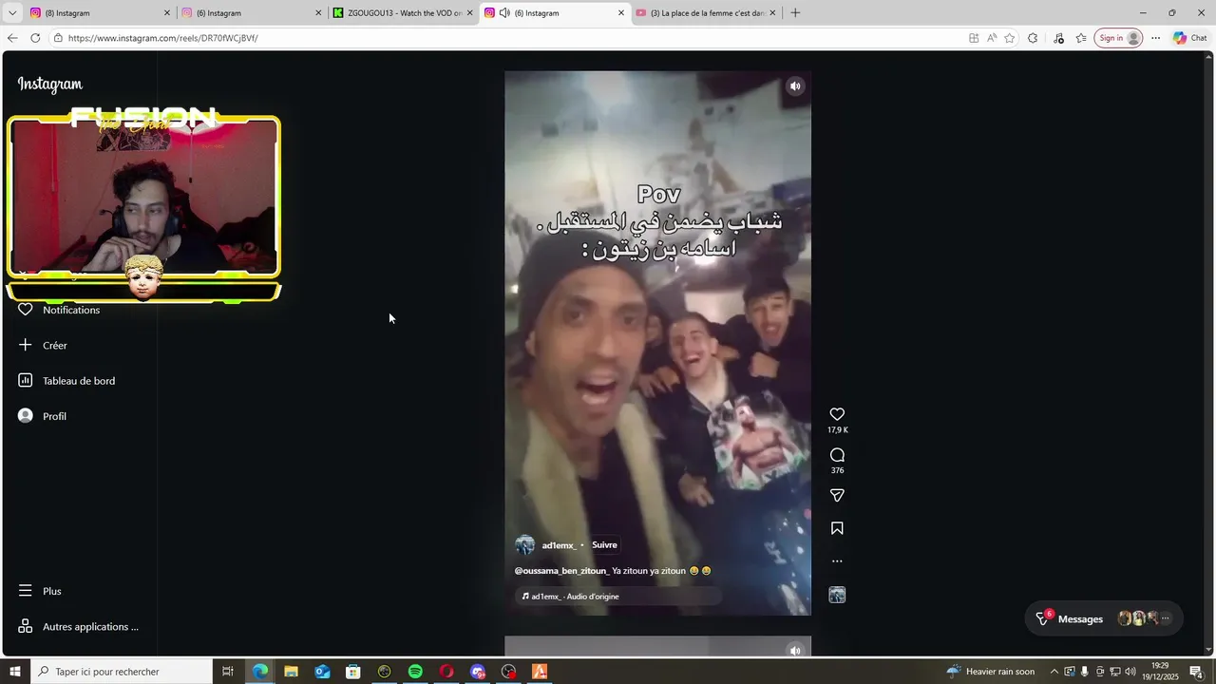This screenshot has height=684, width=1216.
Task: Open Notifications in the Instagram sidebar
Action: 61,310
